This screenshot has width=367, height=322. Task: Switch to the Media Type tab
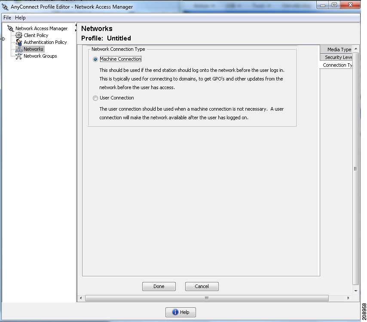pyautogui.click(x=336, y=50)
